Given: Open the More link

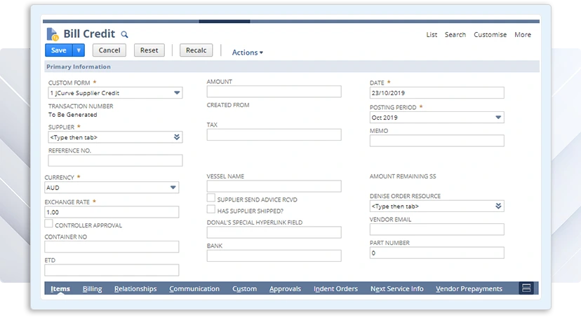Looking at the screenshot, I should pyautogui.click(x=523, y=35).
